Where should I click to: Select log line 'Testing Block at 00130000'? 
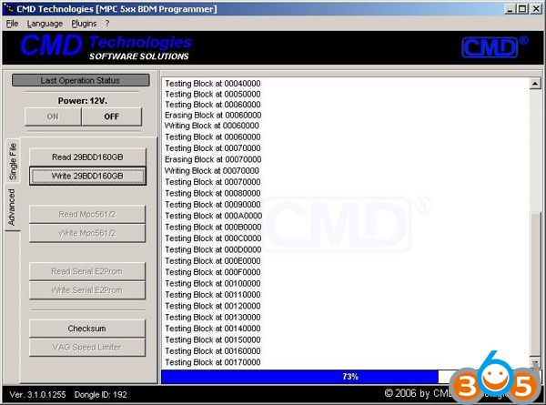212,317
